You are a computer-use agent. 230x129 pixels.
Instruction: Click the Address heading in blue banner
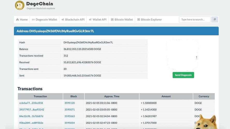click(x=55, y=31)
